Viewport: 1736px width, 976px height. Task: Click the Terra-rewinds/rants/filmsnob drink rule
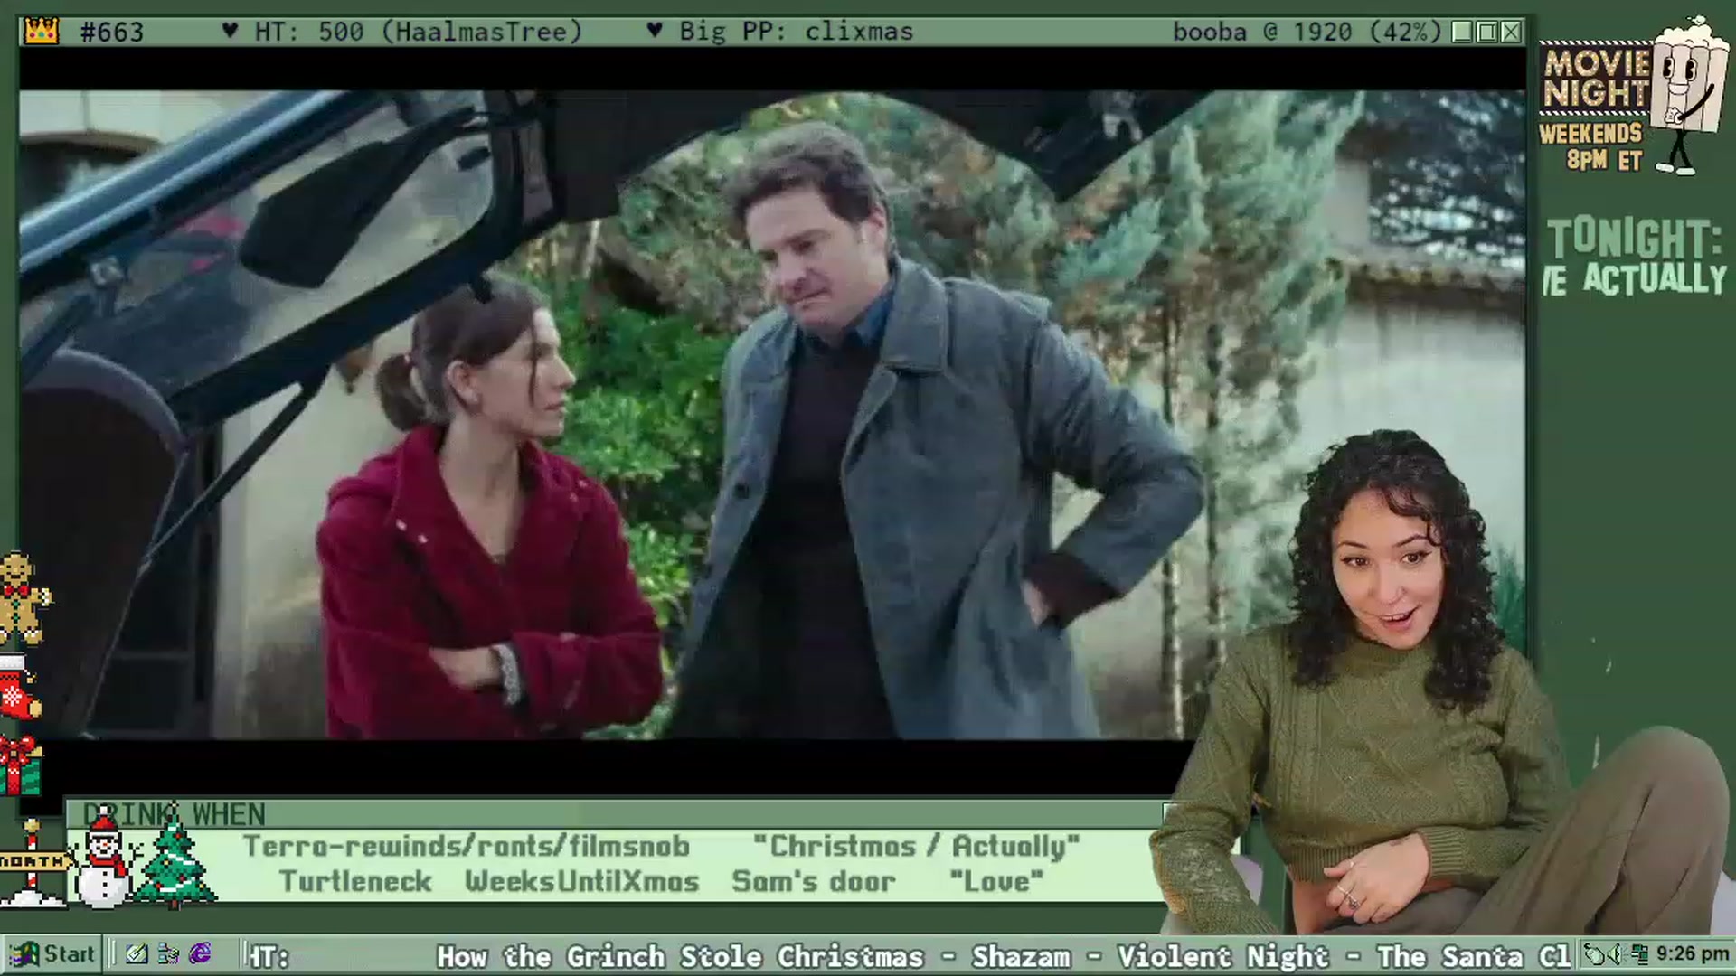point(467,847)
